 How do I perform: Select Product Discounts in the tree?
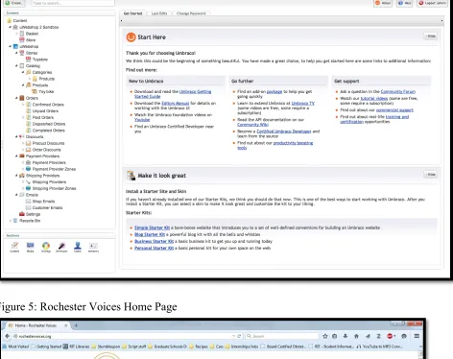(48, 143)
